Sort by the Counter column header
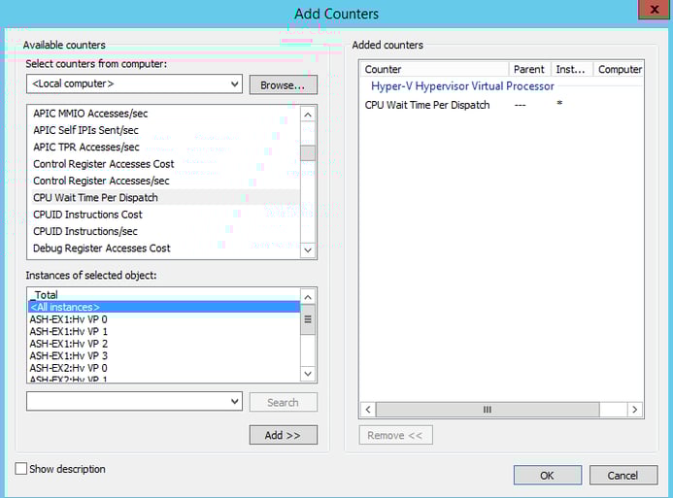673x498 pixels. [x=433, y=69]
